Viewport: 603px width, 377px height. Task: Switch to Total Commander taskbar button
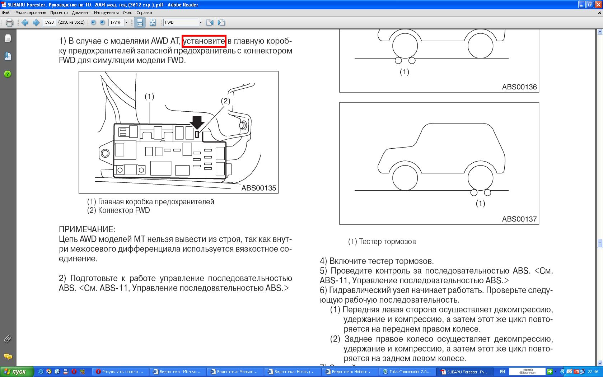pyautogui.click(x=407, y=372)
